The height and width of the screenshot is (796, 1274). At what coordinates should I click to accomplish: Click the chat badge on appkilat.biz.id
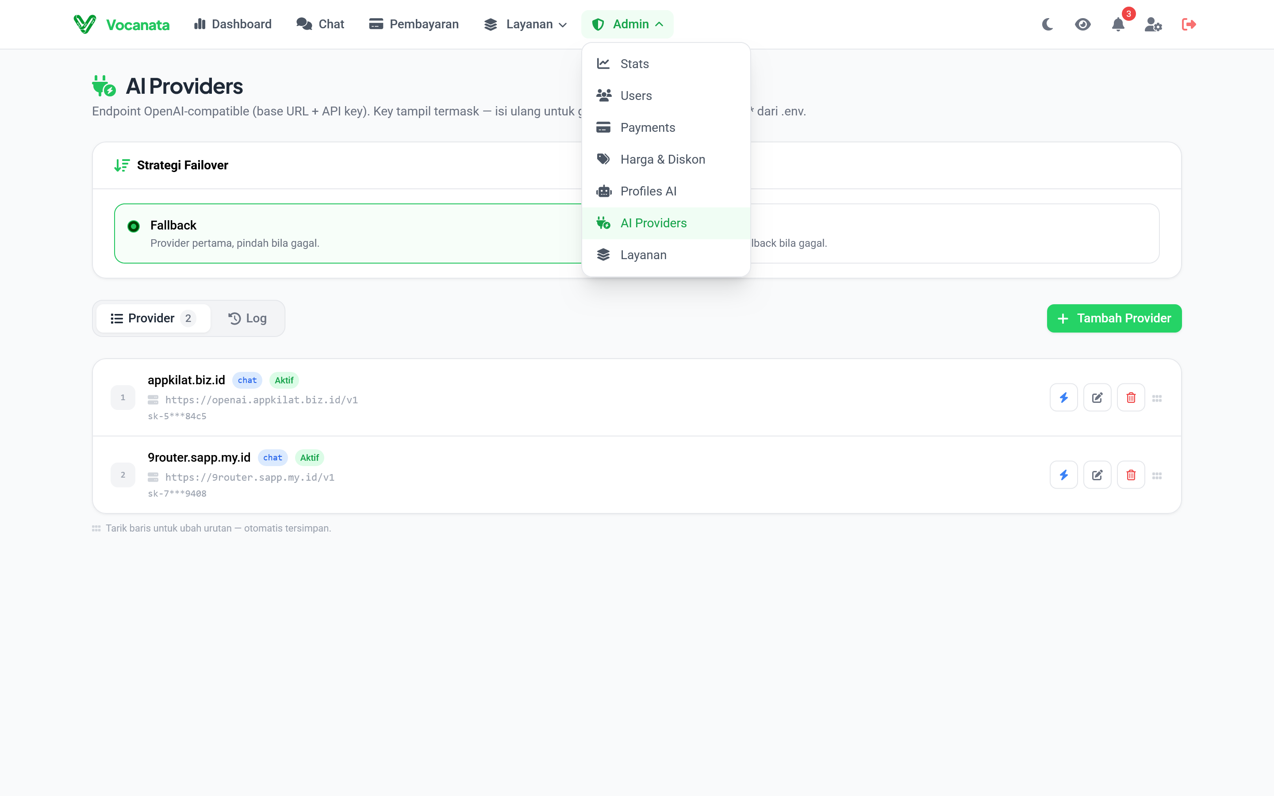247,380
